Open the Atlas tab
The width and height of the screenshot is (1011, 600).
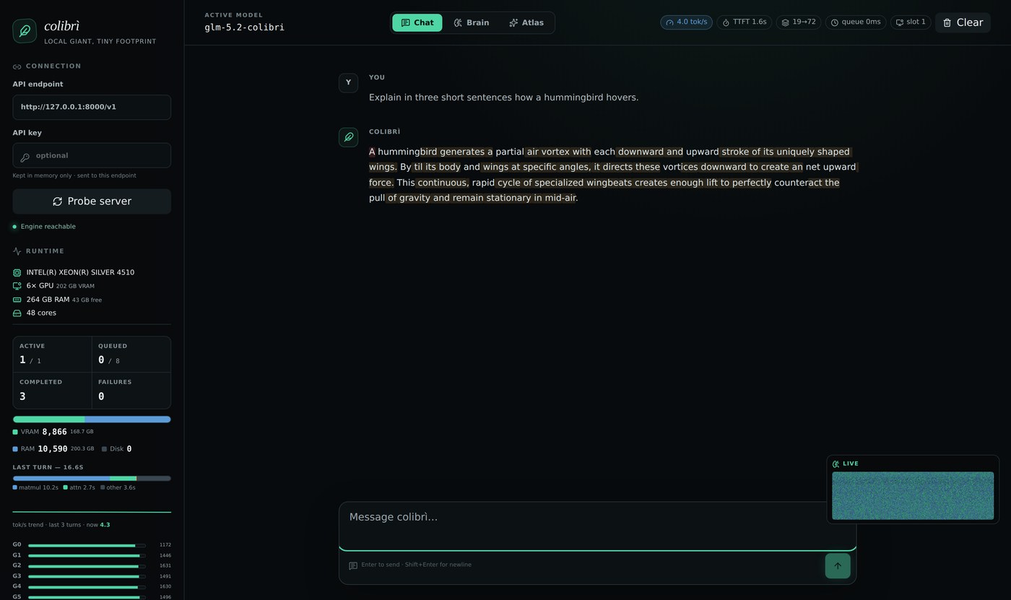(x=526, y=22)
